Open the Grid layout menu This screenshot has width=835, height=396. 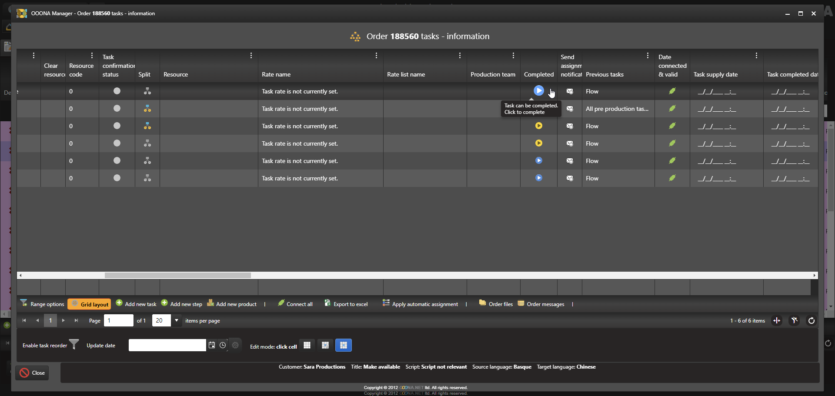90,304
